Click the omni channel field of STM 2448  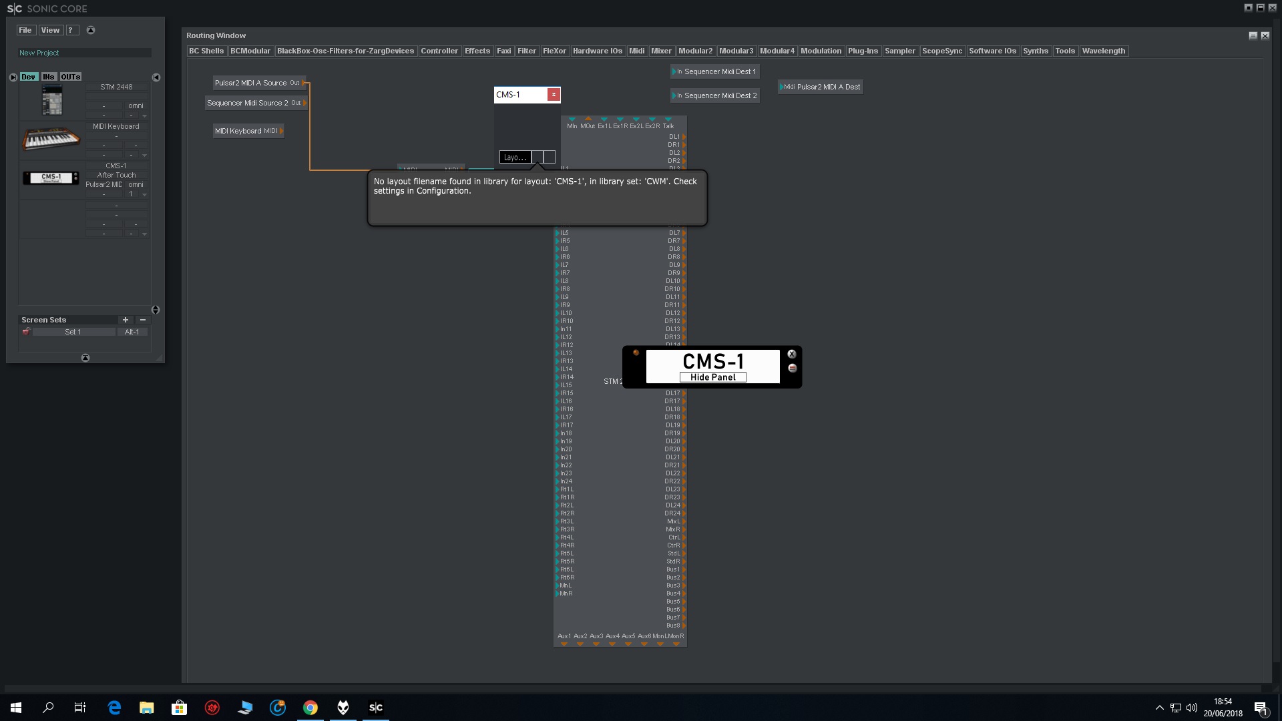(136, 105)
